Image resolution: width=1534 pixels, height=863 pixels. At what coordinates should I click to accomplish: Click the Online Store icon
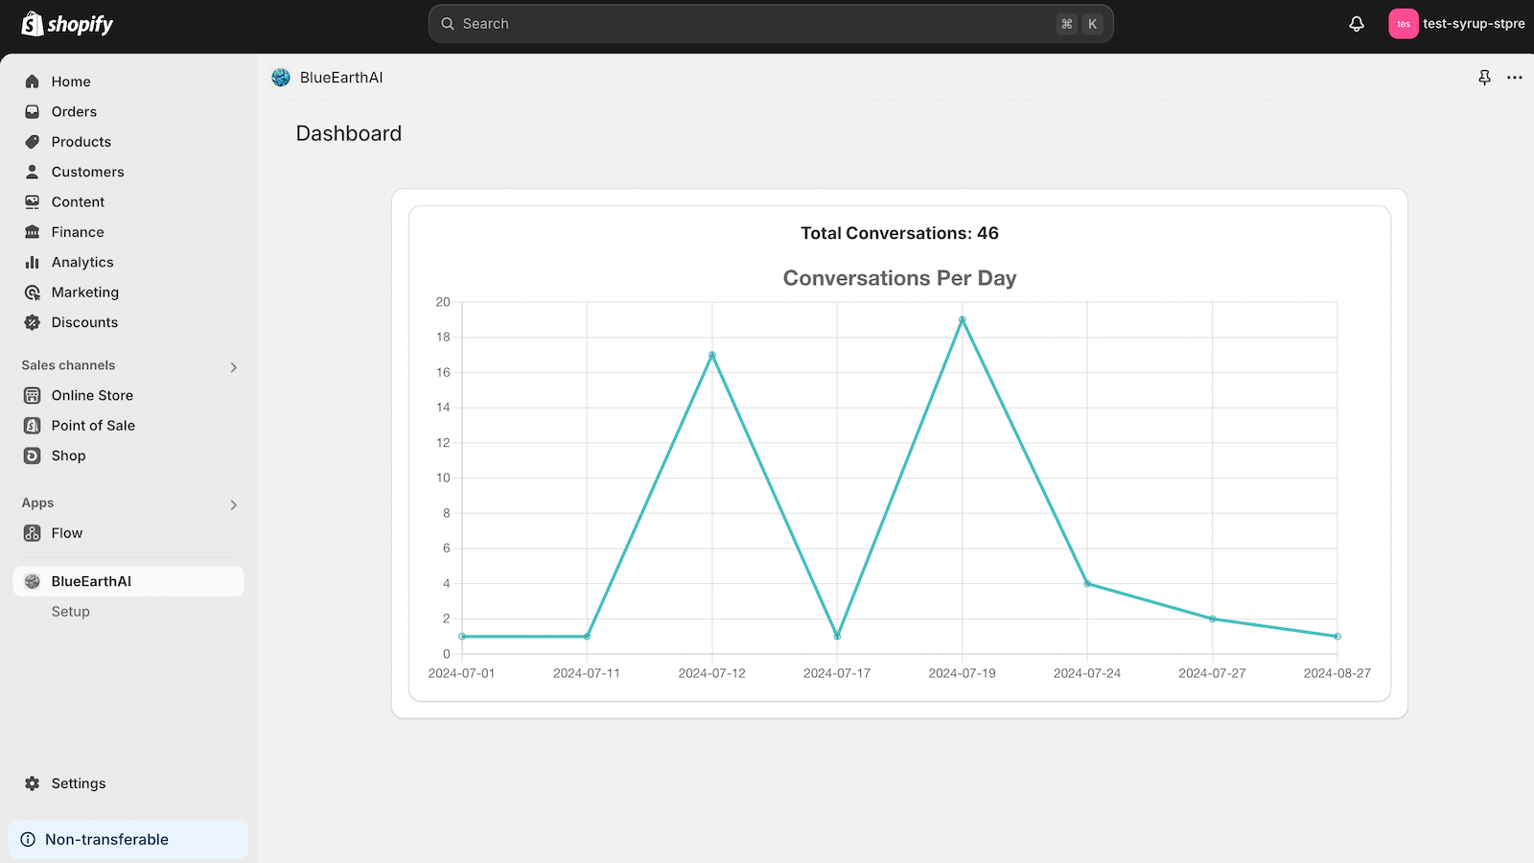point(33,395)
